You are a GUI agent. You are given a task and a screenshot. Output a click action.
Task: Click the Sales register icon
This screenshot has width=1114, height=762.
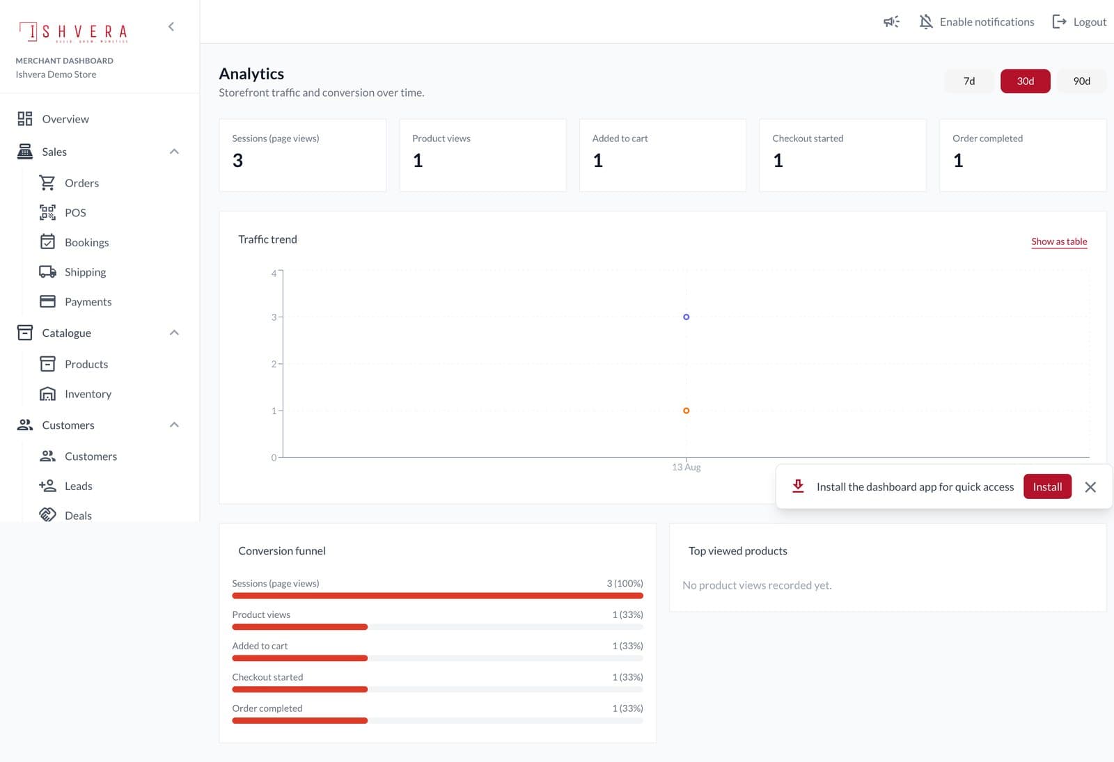tap(25, 152)
